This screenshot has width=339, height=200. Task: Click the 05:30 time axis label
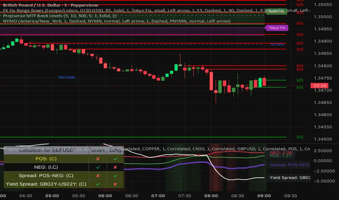(x=79, y=196)
